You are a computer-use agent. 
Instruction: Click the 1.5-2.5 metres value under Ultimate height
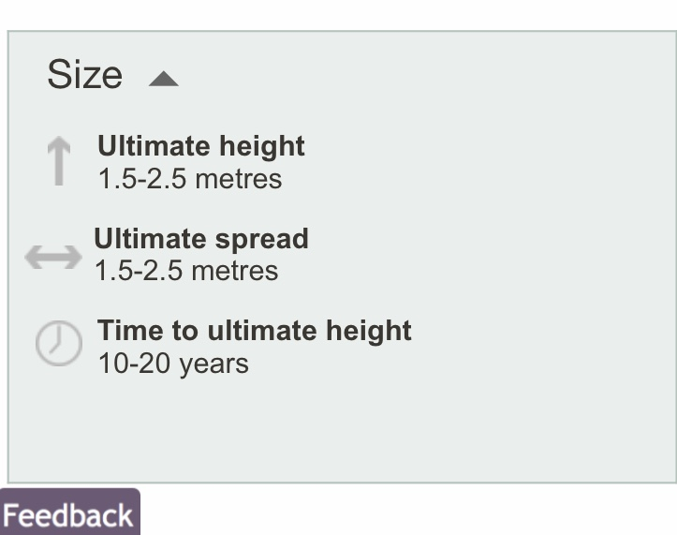[x=189, y=179]
